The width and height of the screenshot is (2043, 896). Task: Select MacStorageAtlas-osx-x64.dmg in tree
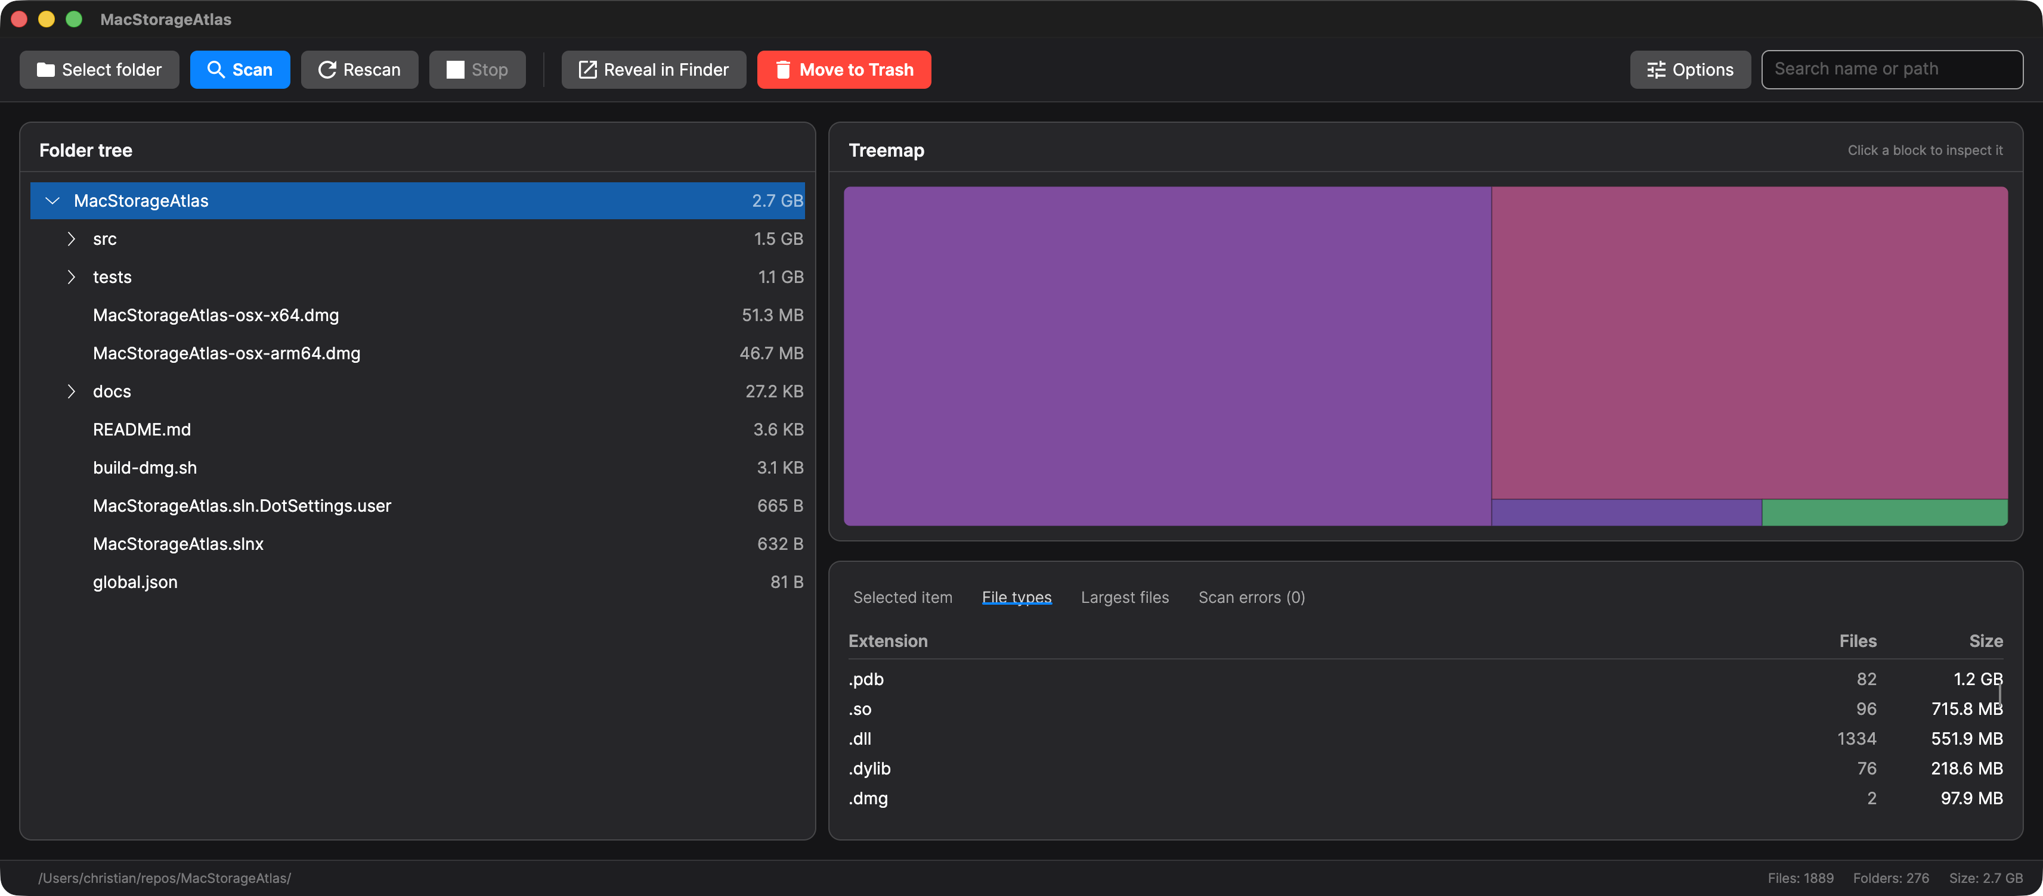pos(417,315)
